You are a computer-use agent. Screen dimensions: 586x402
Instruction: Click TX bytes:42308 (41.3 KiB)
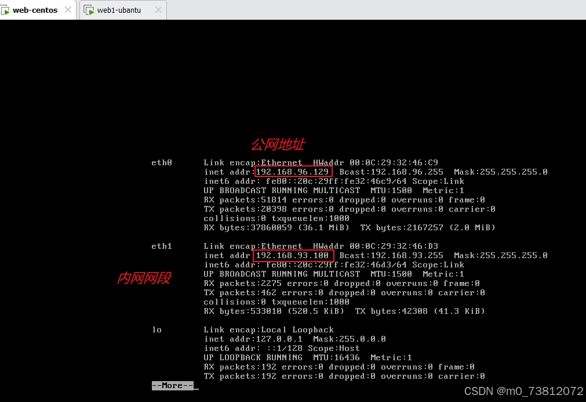(420, 311)
